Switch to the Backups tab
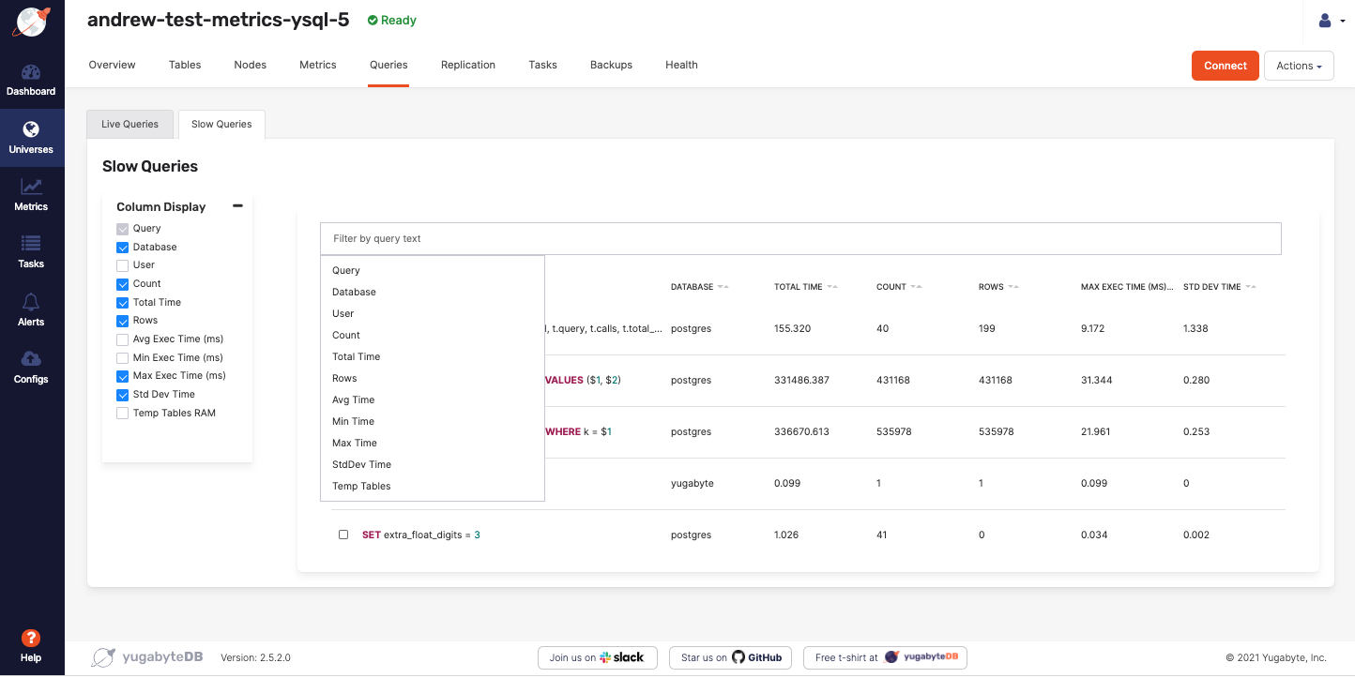Viewport: 1355px width, 678px height. click(x=611, y=65)
